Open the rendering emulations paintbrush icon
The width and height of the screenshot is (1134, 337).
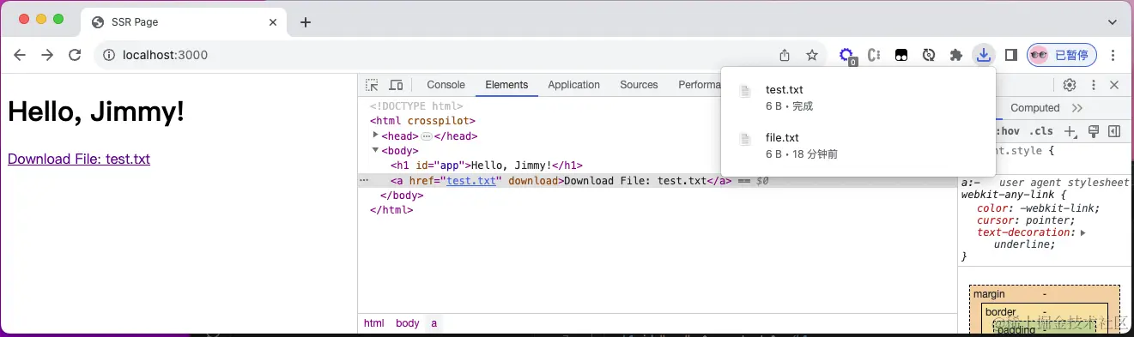coord(1094,131)
